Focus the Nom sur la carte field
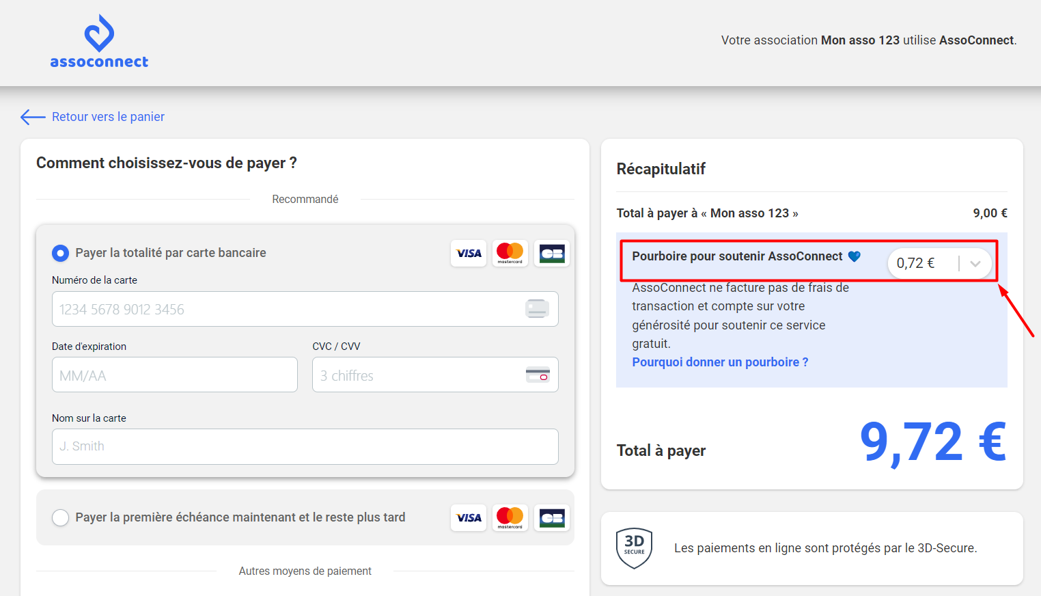1041x596 pixels. tap(305, 446)
